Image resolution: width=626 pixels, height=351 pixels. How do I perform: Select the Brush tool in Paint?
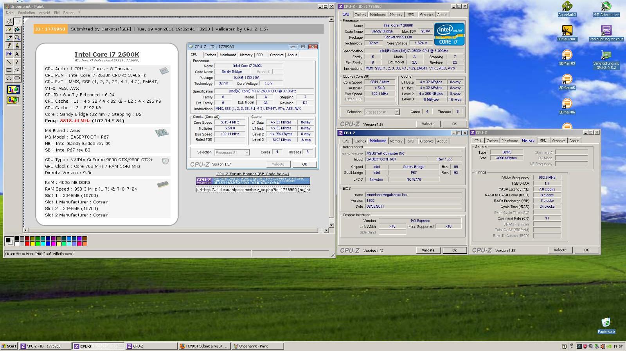tap(17, 46)
